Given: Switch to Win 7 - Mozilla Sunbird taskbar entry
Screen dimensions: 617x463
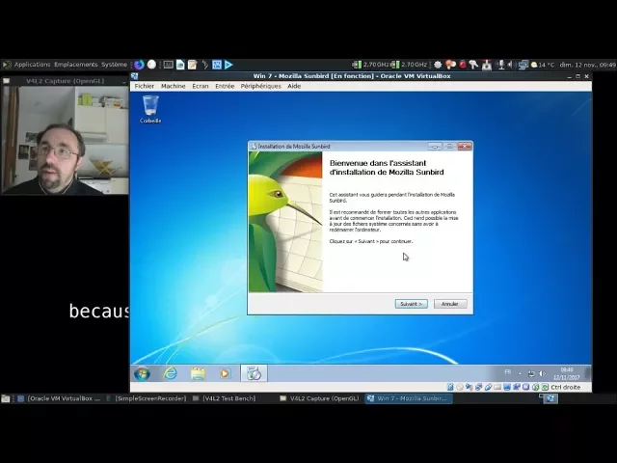Looking at the screenshot, I should [x=409, y=398].
